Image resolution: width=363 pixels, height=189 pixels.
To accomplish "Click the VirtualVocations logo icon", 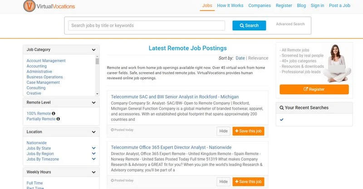I will (29, 5).
